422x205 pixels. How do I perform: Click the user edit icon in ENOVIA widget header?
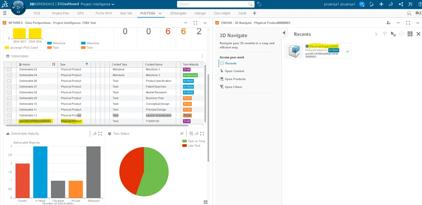coord(388,23)
